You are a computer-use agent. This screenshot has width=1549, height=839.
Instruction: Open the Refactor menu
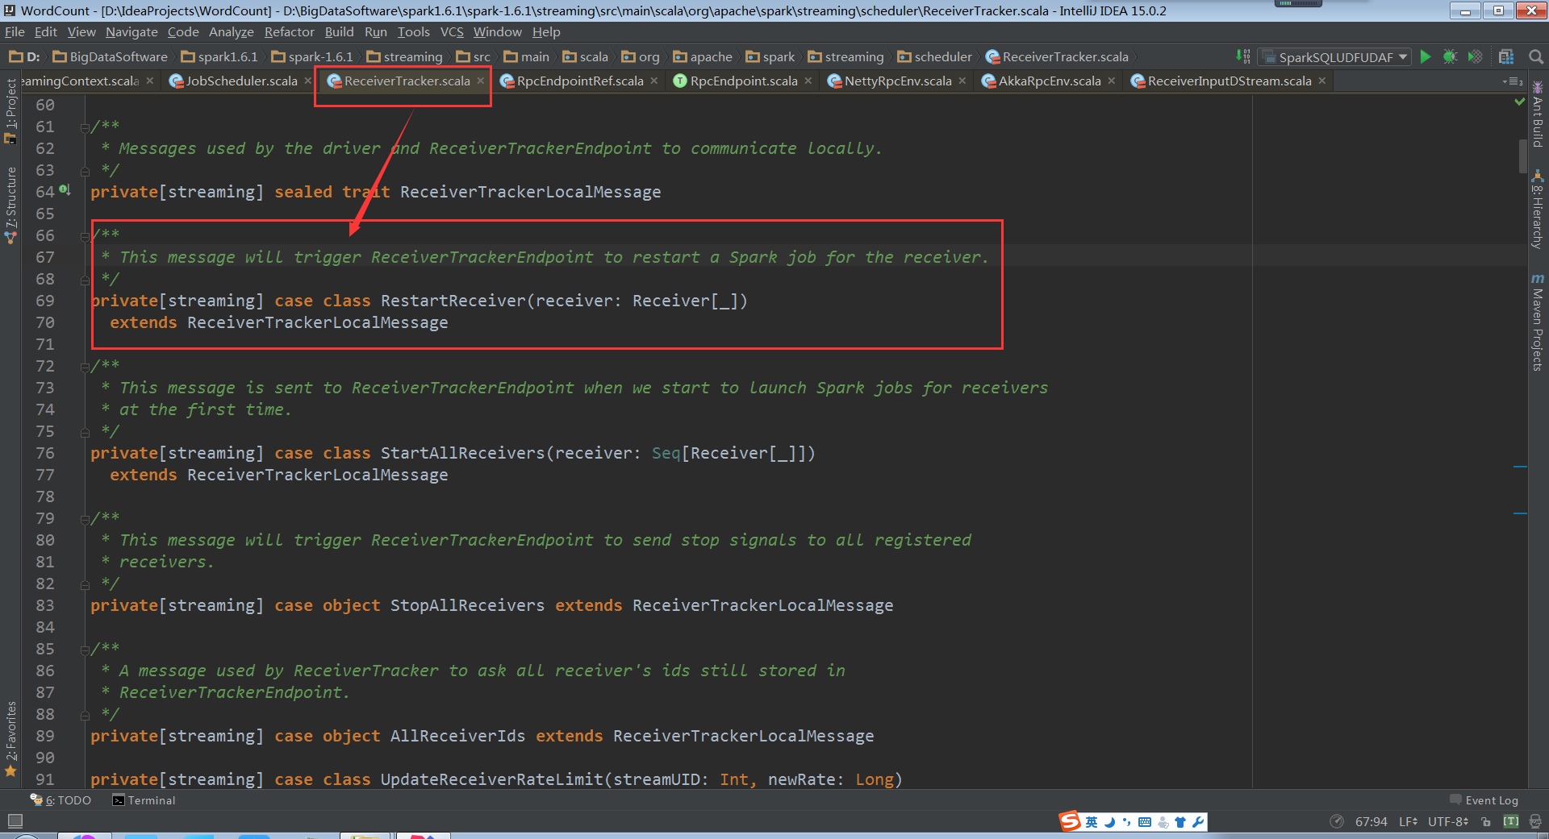point(289,31)
